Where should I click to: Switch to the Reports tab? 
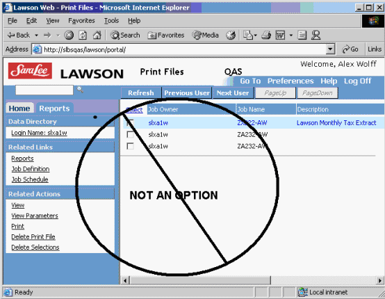(54, 108)
